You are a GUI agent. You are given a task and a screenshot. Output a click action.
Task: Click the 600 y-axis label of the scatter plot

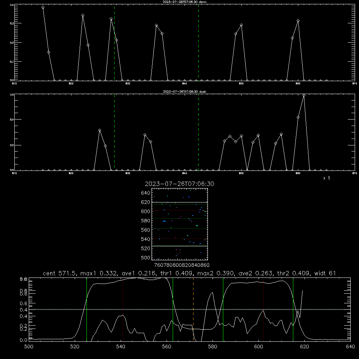146,211
